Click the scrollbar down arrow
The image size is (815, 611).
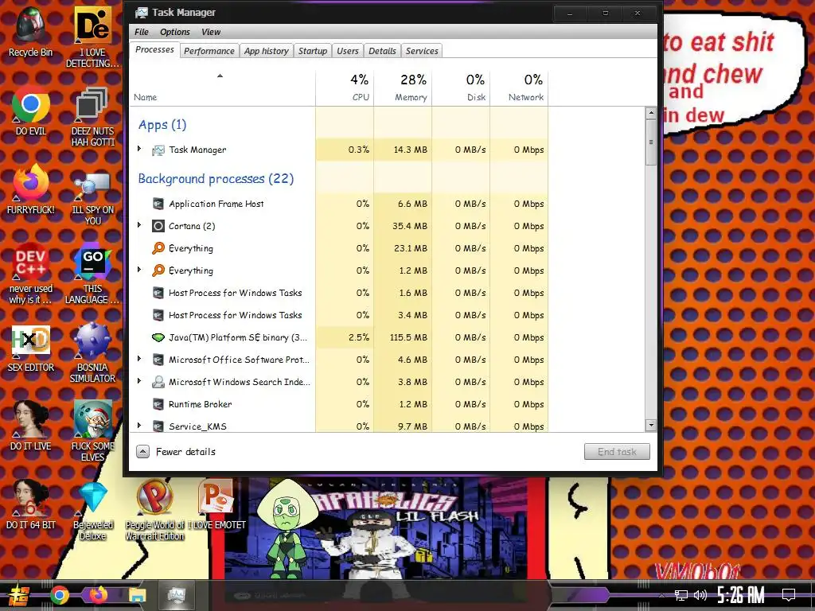point(651,425)
